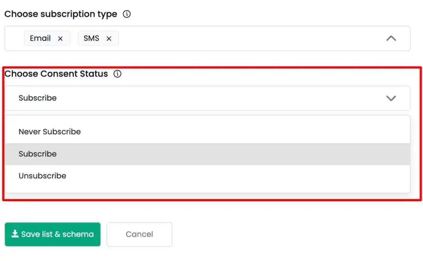Click the Email tag label
This screenshot has height=261, width=423.
tap(40, 38)
